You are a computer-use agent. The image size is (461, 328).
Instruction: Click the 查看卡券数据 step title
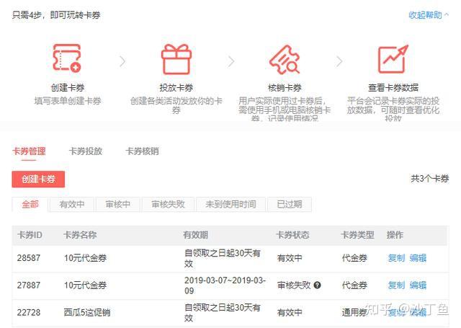click(x=393, y=88)
